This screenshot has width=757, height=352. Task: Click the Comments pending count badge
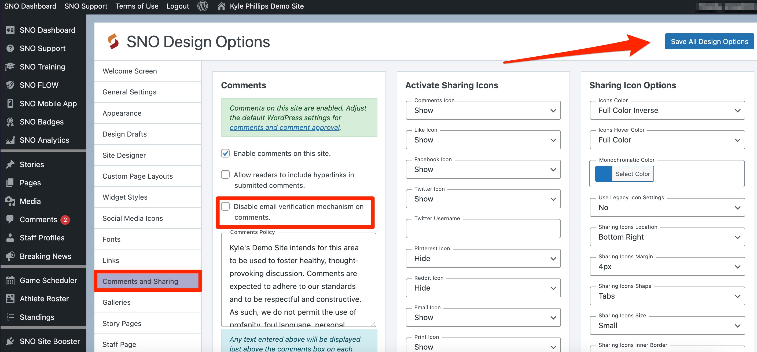pyautogui.click(x=65, y=219)
